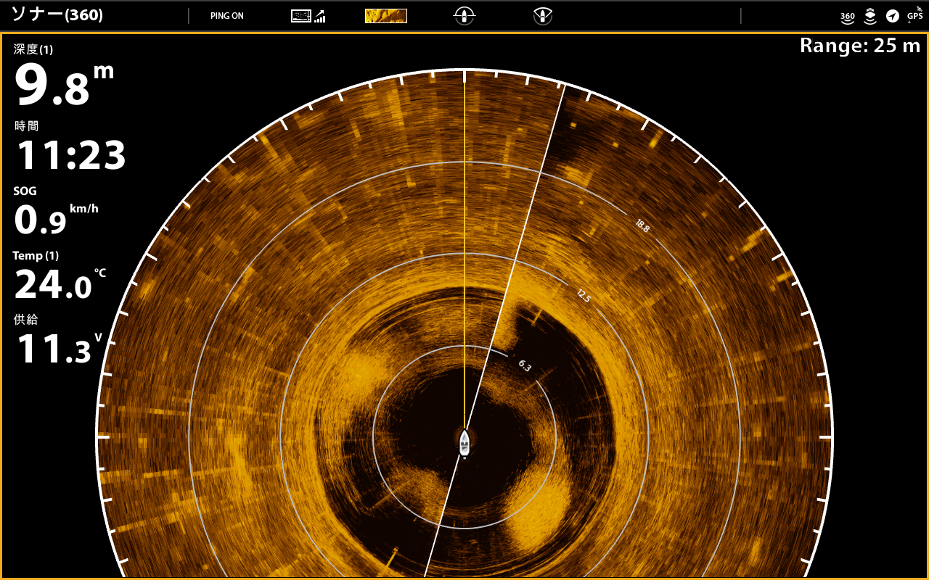This screenshot has width=929, height=580.
Task: Select the 深度 depth 9.8 m readout
Action: (x=64, y=78)
